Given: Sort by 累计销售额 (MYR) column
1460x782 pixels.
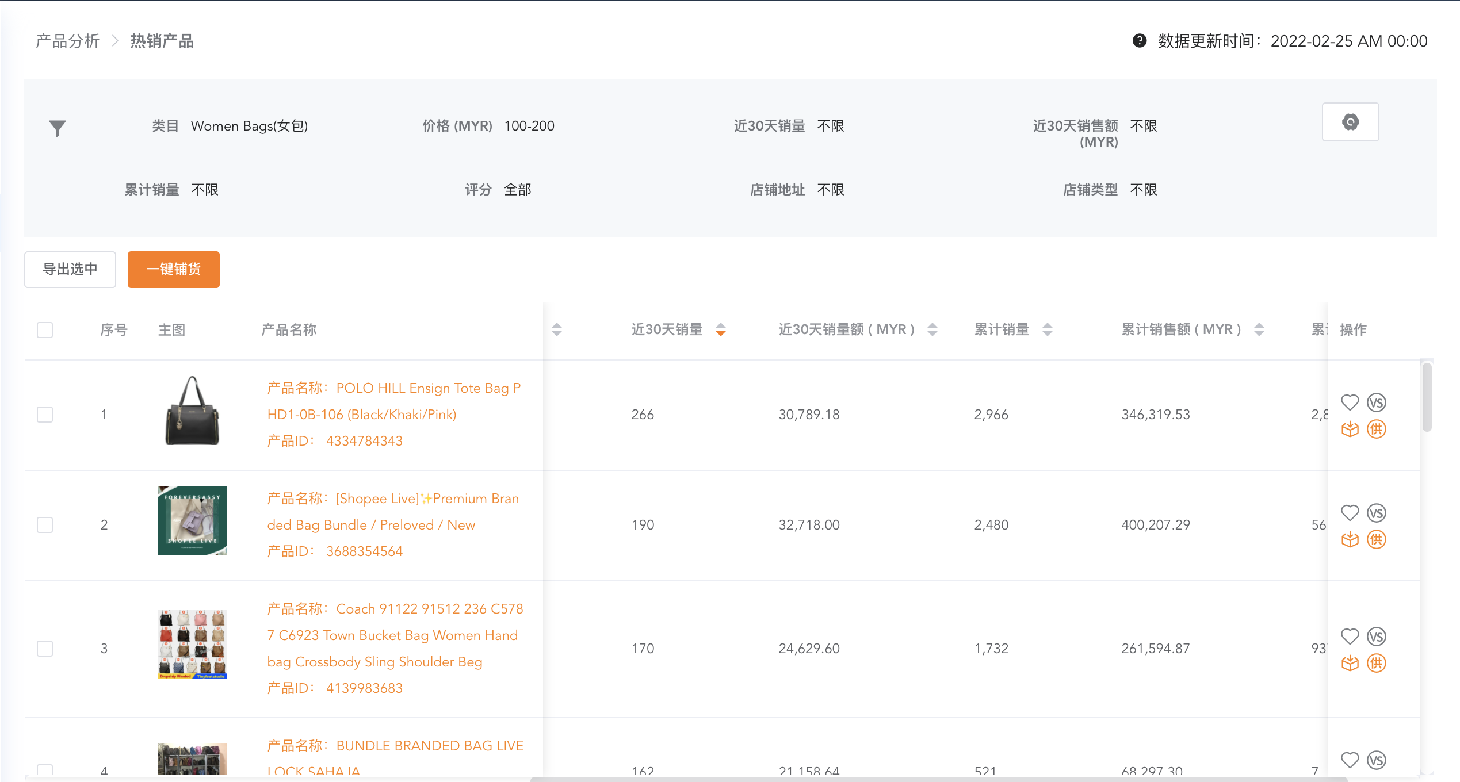Looking at the screenshot, I should tap(1259, 329).
